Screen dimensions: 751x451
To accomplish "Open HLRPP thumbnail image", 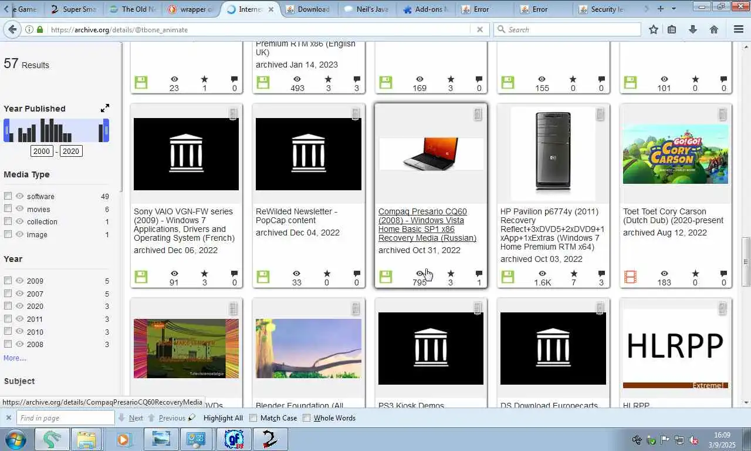I will [x=675, y=349].
